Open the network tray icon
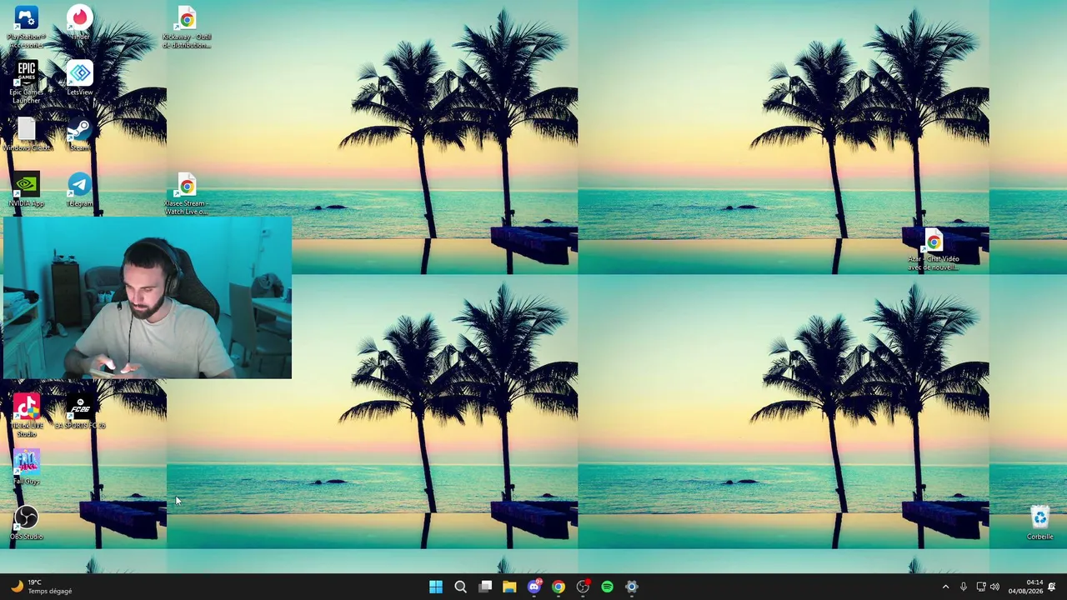The height and width of the screenshot is (600, 1067). pos(981,587)
